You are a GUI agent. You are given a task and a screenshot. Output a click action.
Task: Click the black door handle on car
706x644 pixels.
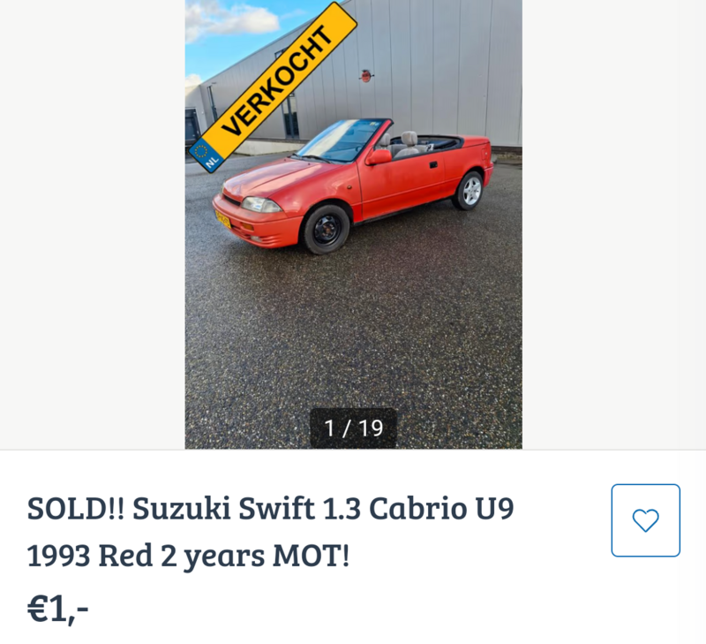(x=433, y=165)
